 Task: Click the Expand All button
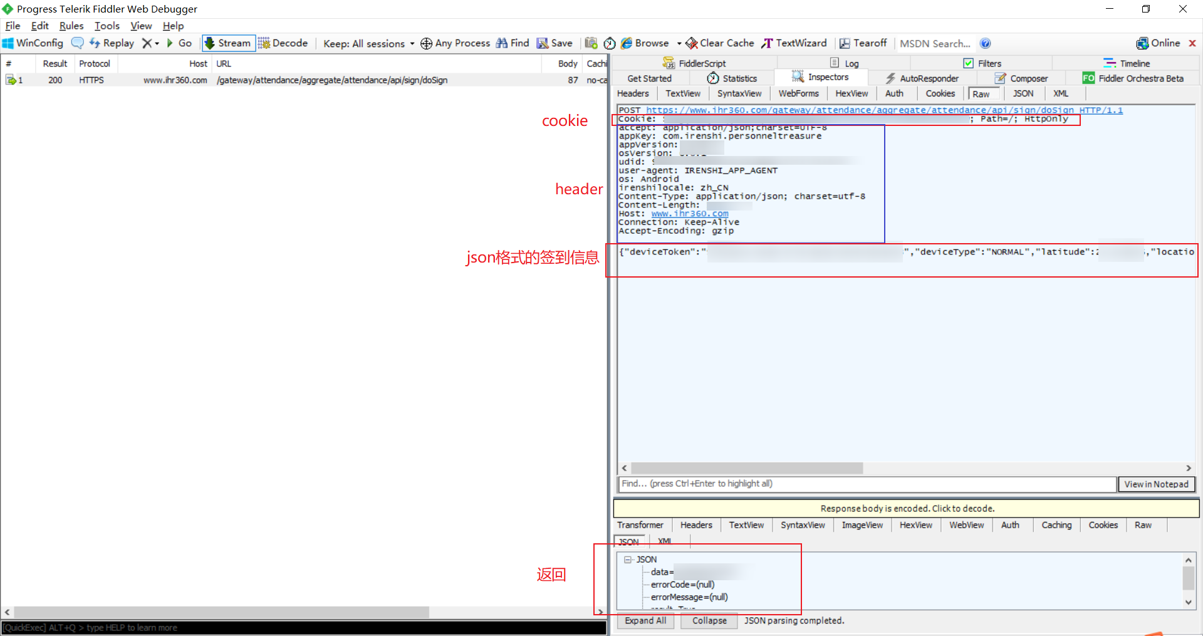click(645, 621)
